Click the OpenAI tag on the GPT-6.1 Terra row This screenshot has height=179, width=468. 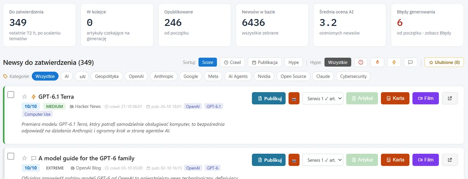[x=193, y=107]
